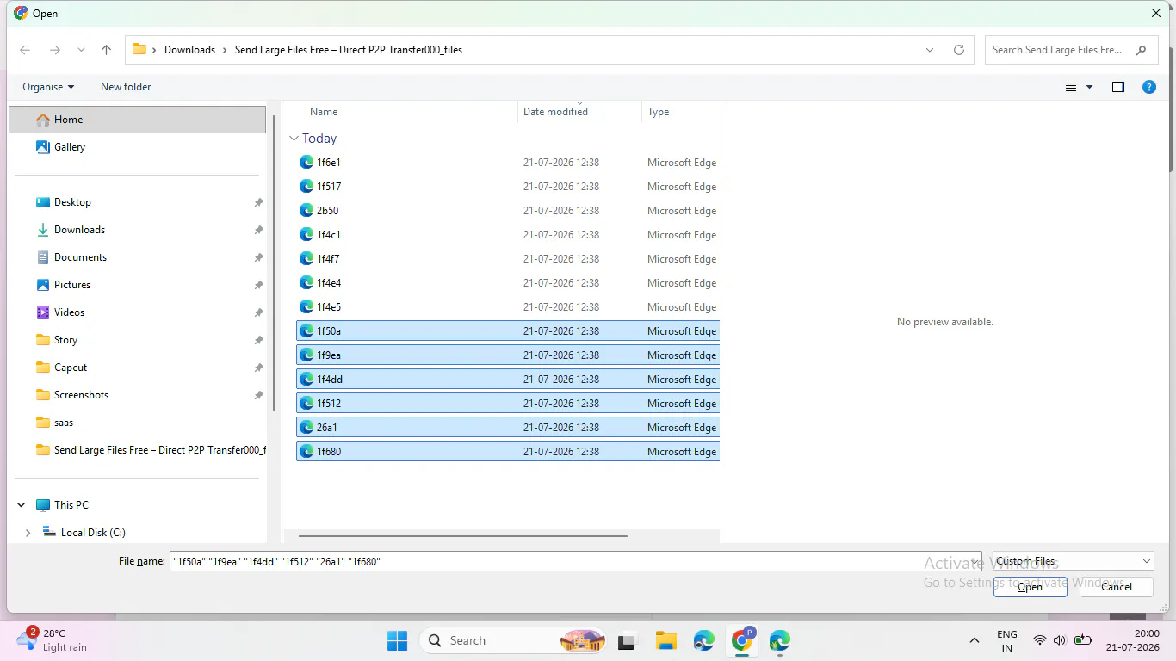1176x661 pixels.
Task: Collapse the This PC tree node
Action: pyautogui.click(x=21, y=505)
